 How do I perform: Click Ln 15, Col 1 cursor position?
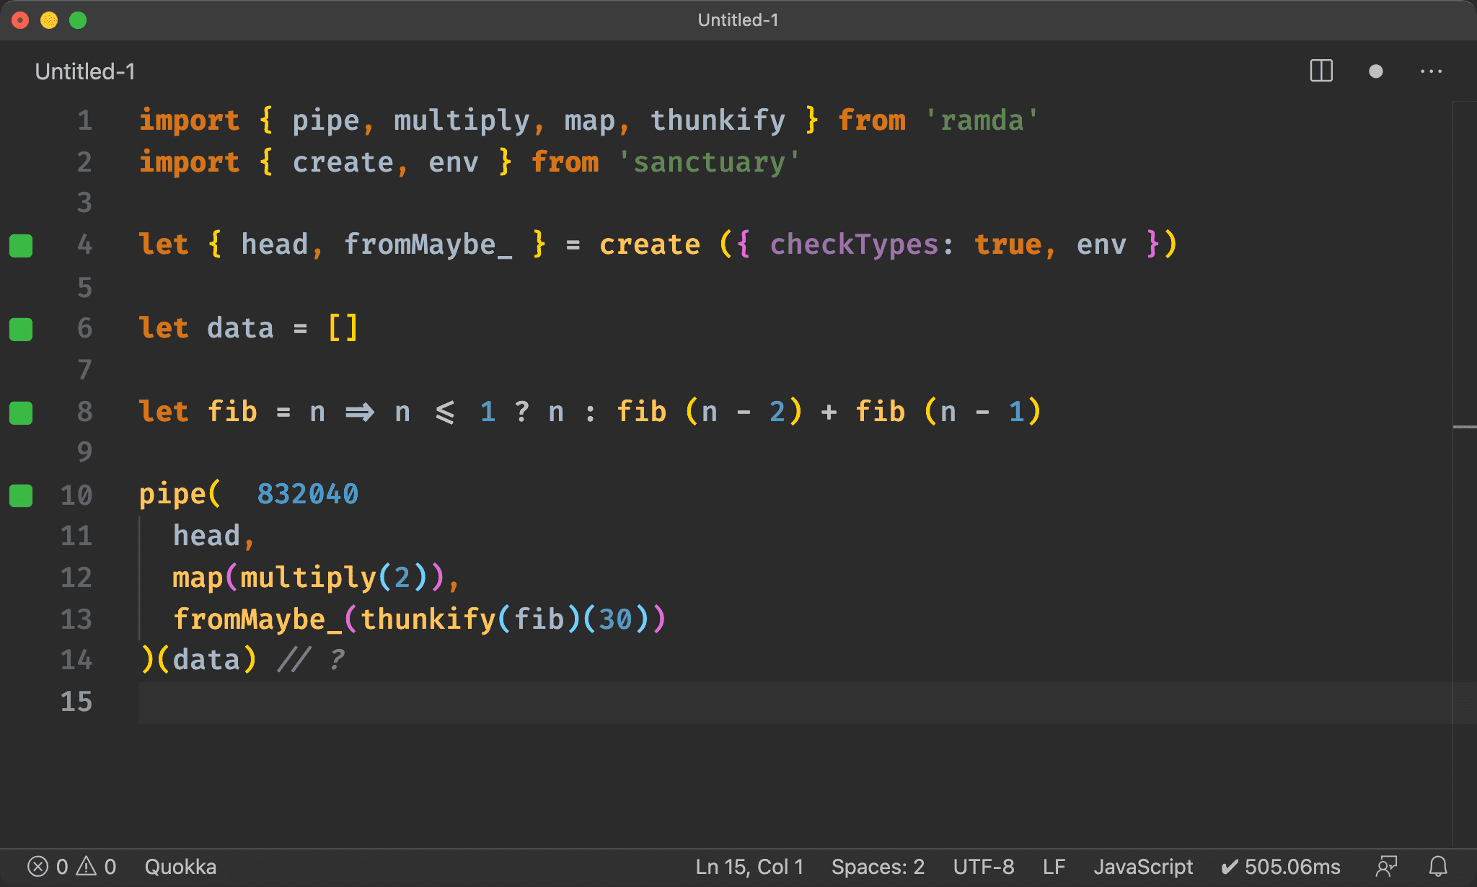[x=749, y=866]
